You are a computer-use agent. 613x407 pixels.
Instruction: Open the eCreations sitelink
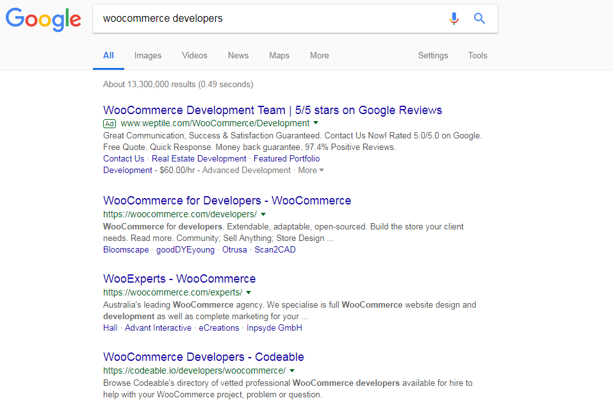click(x=219, y=328)
